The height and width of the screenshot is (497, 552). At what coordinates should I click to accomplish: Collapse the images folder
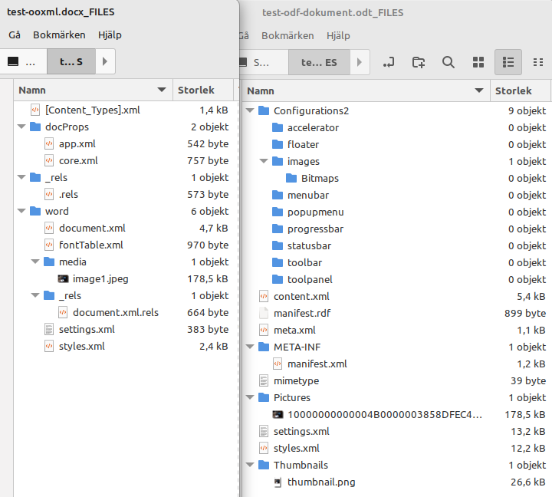click(264, 161)
